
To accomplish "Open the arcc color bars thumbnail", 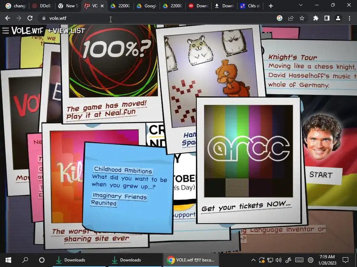I will point(248,151).
